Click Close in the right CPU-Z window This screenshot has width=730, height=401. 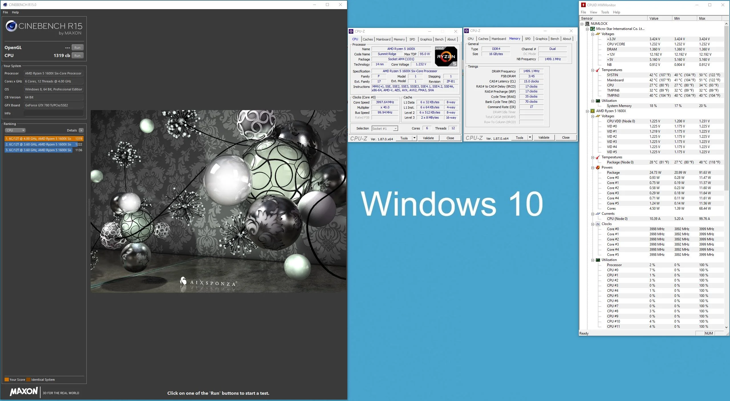click(566, 137)
